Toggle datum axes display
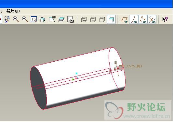 [134, 19]
